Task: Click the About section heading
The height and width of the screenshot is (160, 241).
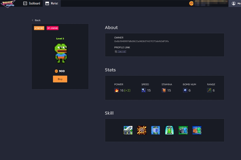Action: [x=111, y=28]
